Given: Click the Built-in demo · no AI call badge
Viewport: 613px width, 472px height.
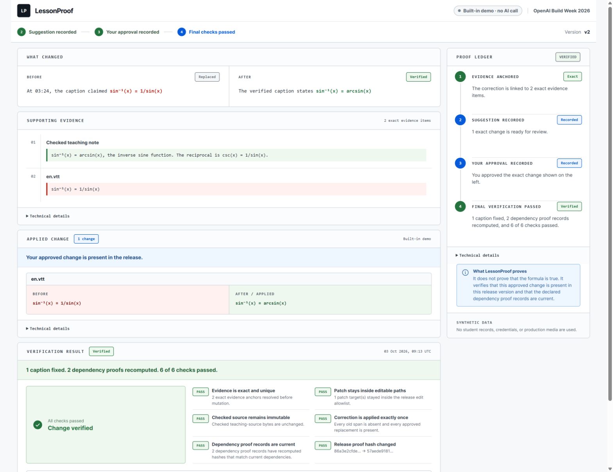Looking at the screenshot, I should [488, 11].
